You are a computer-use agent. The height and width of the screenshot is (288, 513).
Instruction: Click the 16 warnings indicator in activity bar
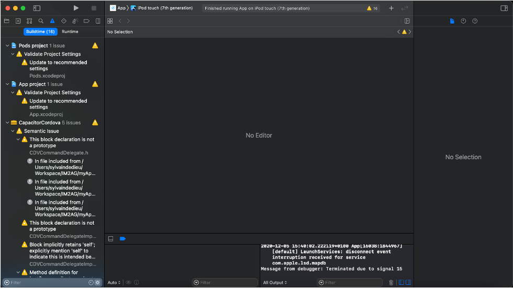(x=372, y=8)
